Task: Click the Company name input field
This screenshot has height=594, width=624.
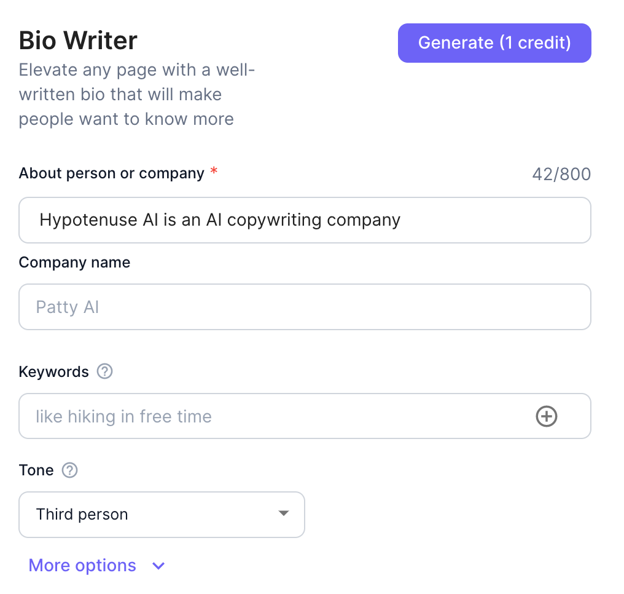Action: [305, 306]
